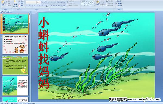Click the font color icon
The height and width of the screenshot is (104, 163).
click(46, 6)
